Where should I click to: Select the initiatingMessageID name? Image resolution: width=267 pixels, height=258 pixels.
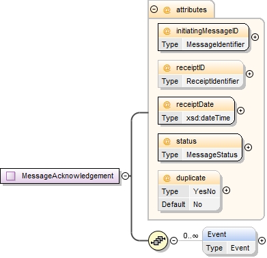[207, 31]
